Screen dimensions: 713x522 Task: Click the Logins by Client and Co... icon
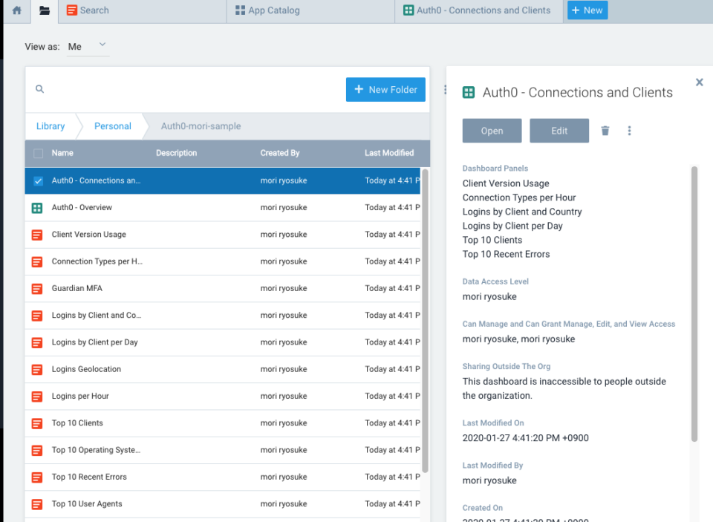(x=37, y=316)
